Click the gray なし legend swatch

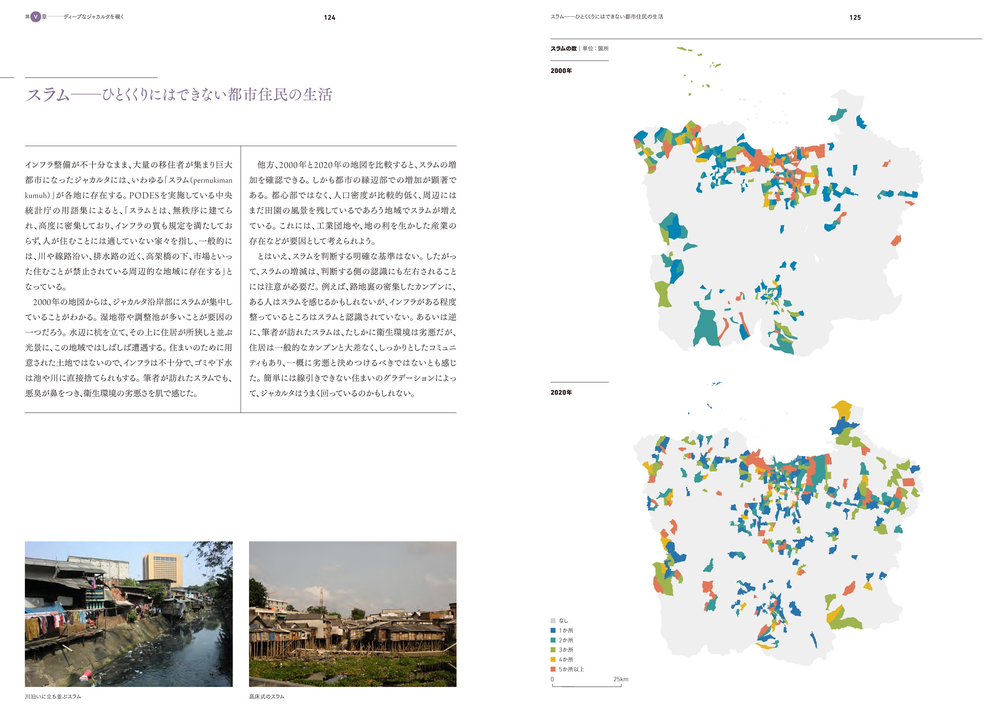click(x=553, y=621)
